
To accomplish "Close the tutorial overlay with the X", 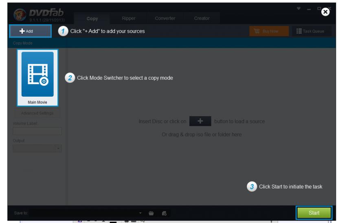I will (x=325, y=12).
